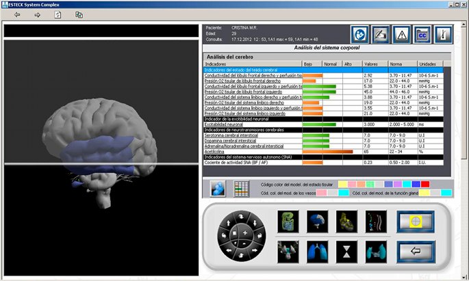Viewport: 469px width, 281px height.
Task: Click the forward arrow in the top toolbar
Action: [36, 14]
